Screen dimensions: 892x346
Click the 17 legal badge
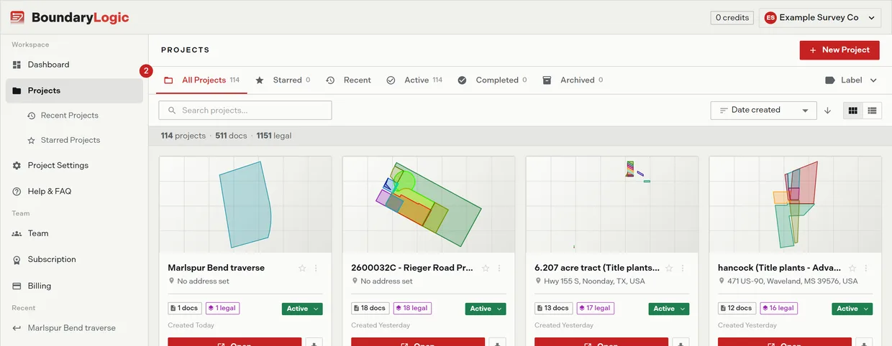[596, 309]
